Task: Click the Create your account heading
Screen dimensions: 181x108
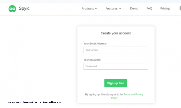Action: coord(116,33)
